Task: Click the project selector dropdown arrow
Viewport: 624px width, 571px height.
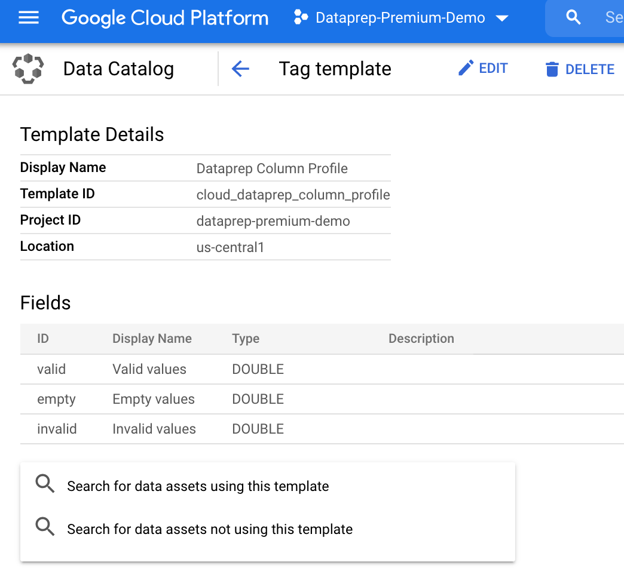Action: 502,19
